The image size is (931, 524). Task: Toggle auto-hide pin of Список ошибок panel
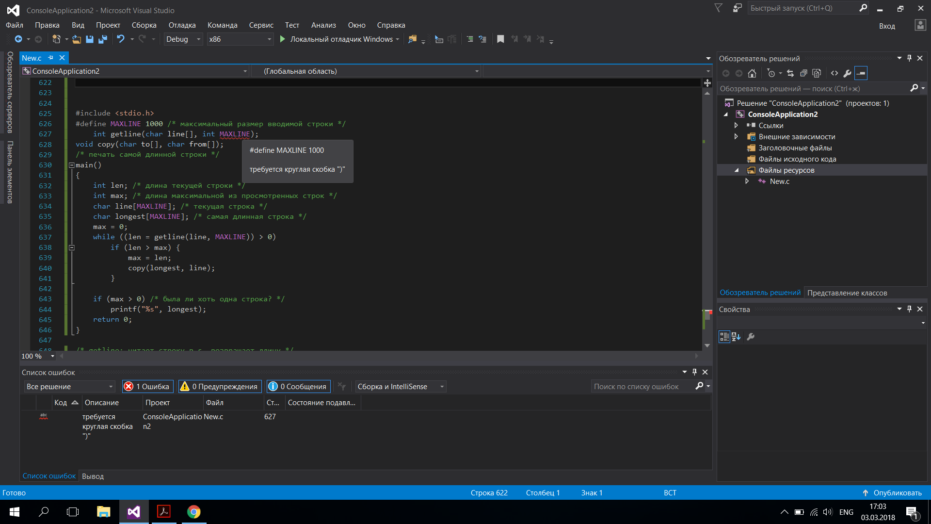click(x=694, y=372)
